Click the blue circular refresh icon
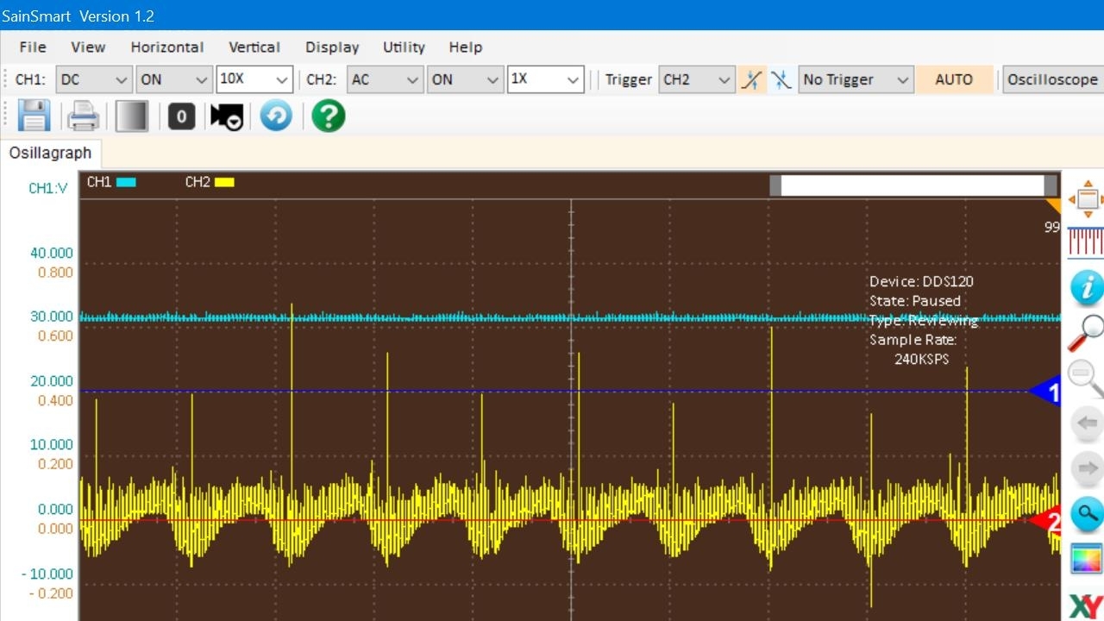This screenshot has height=621, width=1104. click(x=276, y=116)
